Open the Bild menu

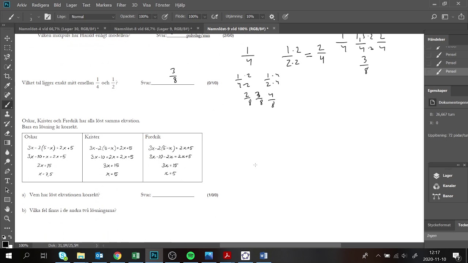57,5
